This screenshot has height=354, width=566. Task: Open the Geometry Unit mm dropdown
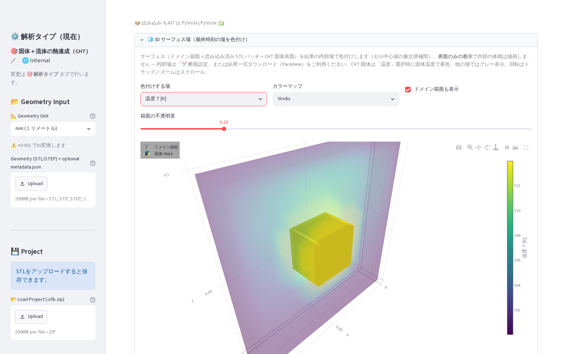pos(53,129)
